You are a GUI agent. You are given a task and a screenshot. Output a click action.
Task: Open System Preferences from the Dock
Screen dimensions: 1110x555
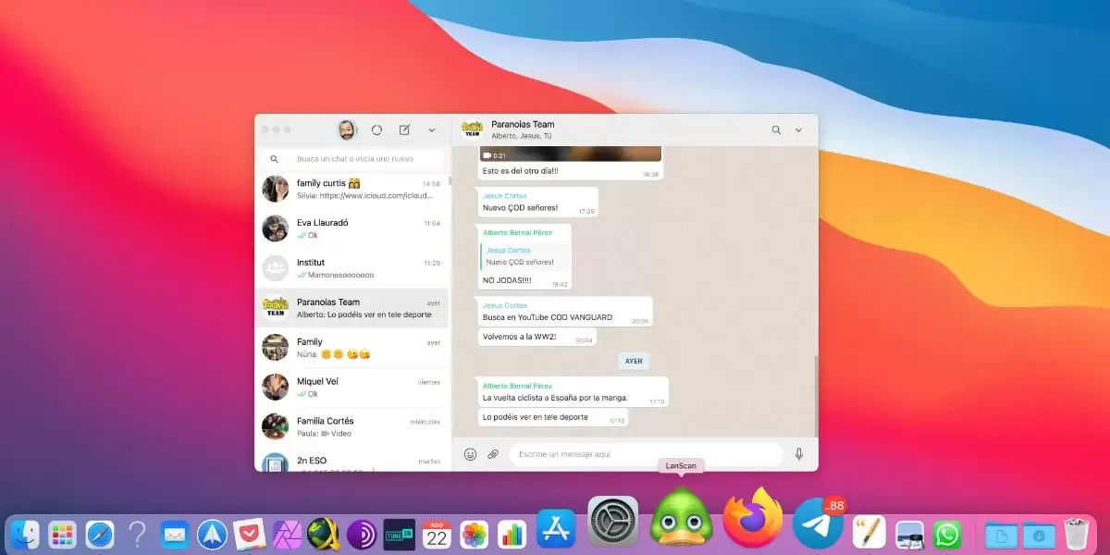coord(611,520)
